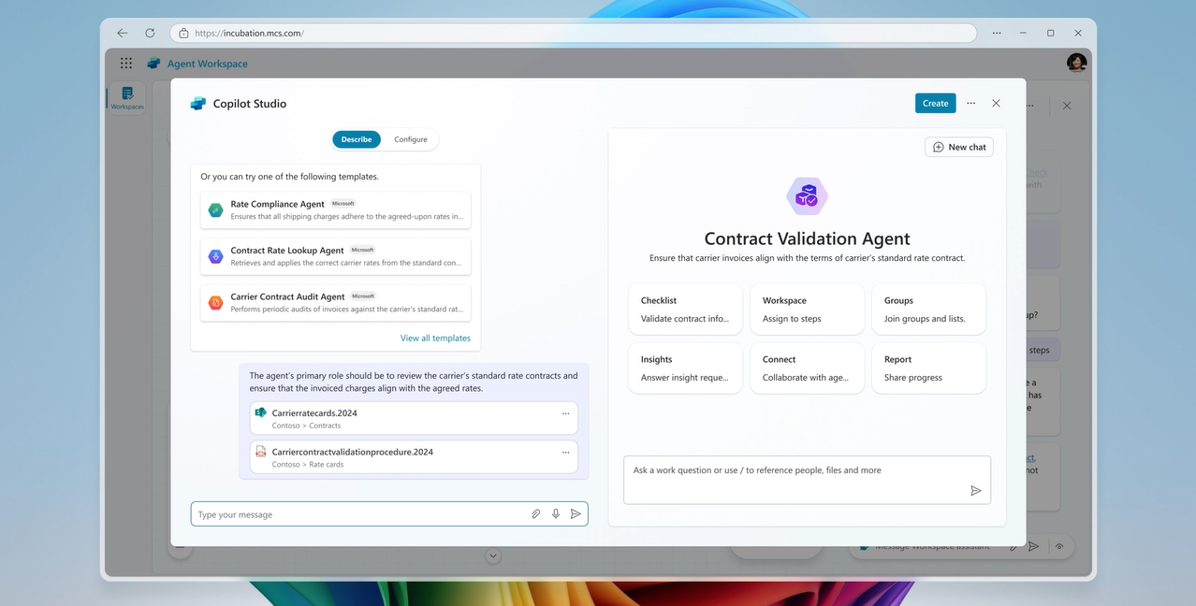Click the Agent Workspace logo icon
Image resolution: width=1196 pixels, height=606 pixels.
click(x=153, y=63)
